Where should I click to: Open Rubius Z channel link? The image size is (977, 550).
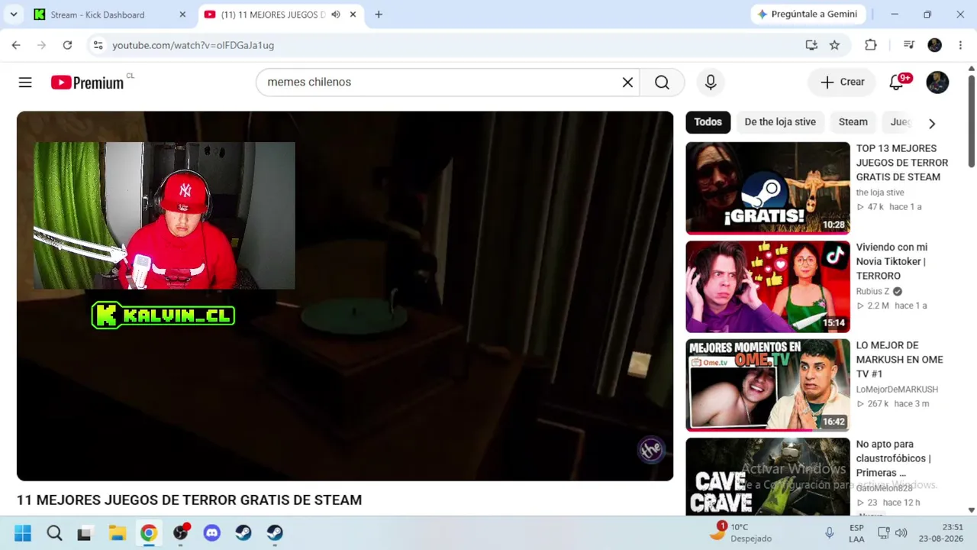click(x=872, y=291)
